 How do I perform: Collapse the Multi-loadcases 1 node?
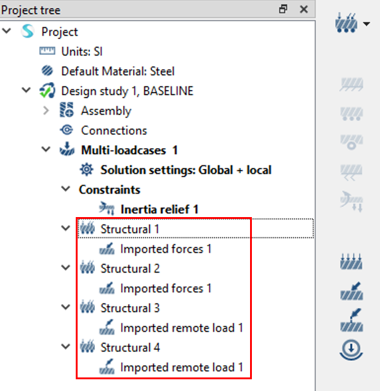tap(46, 150)
